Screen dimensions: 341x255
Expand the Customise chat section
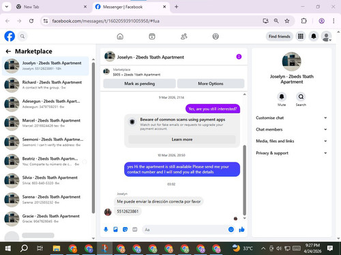point(291,118)
